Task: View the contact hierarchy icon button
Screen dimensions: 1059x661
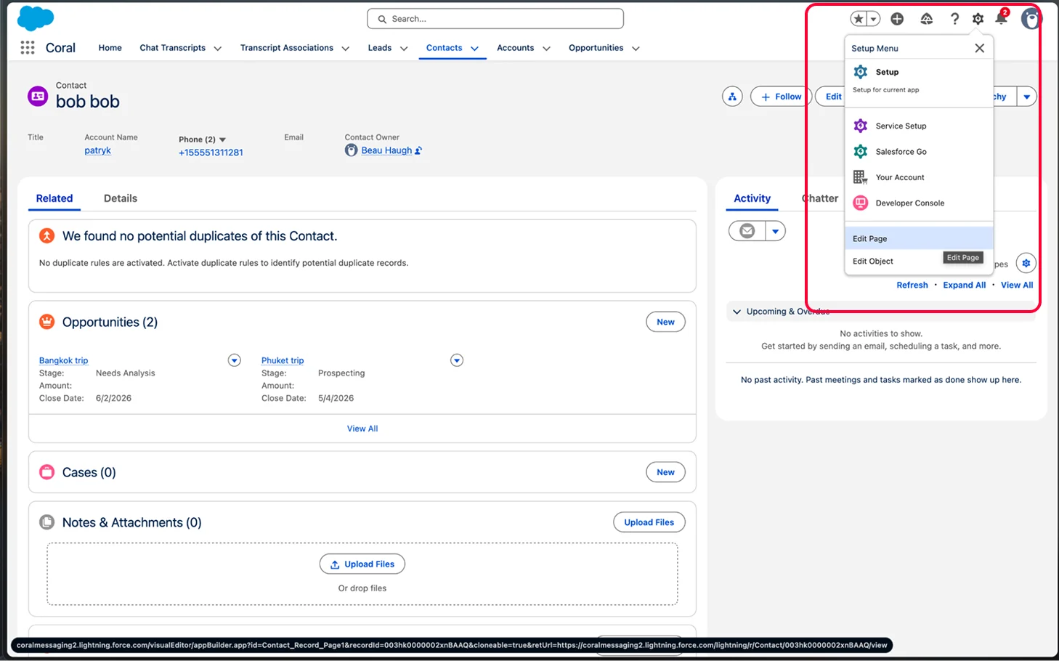Action: pos(732,97)
